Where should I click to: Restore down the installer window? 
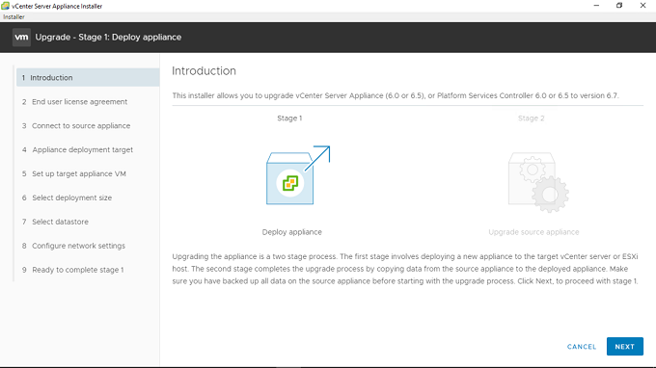(619, 6)
